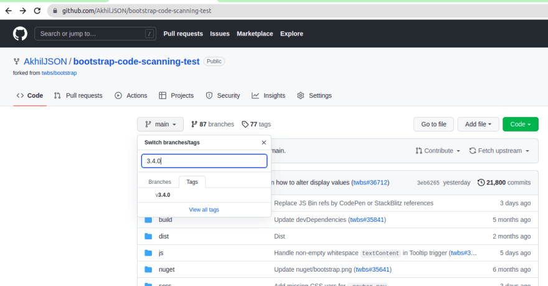Switch to Branches tab in popup
The width and height of the screenshot is (548, 286).
tap(159, 182)
